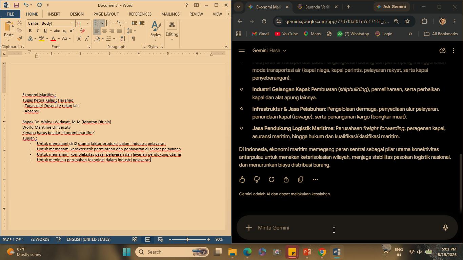Click the Format Painter brush icon

coord(20,39)
